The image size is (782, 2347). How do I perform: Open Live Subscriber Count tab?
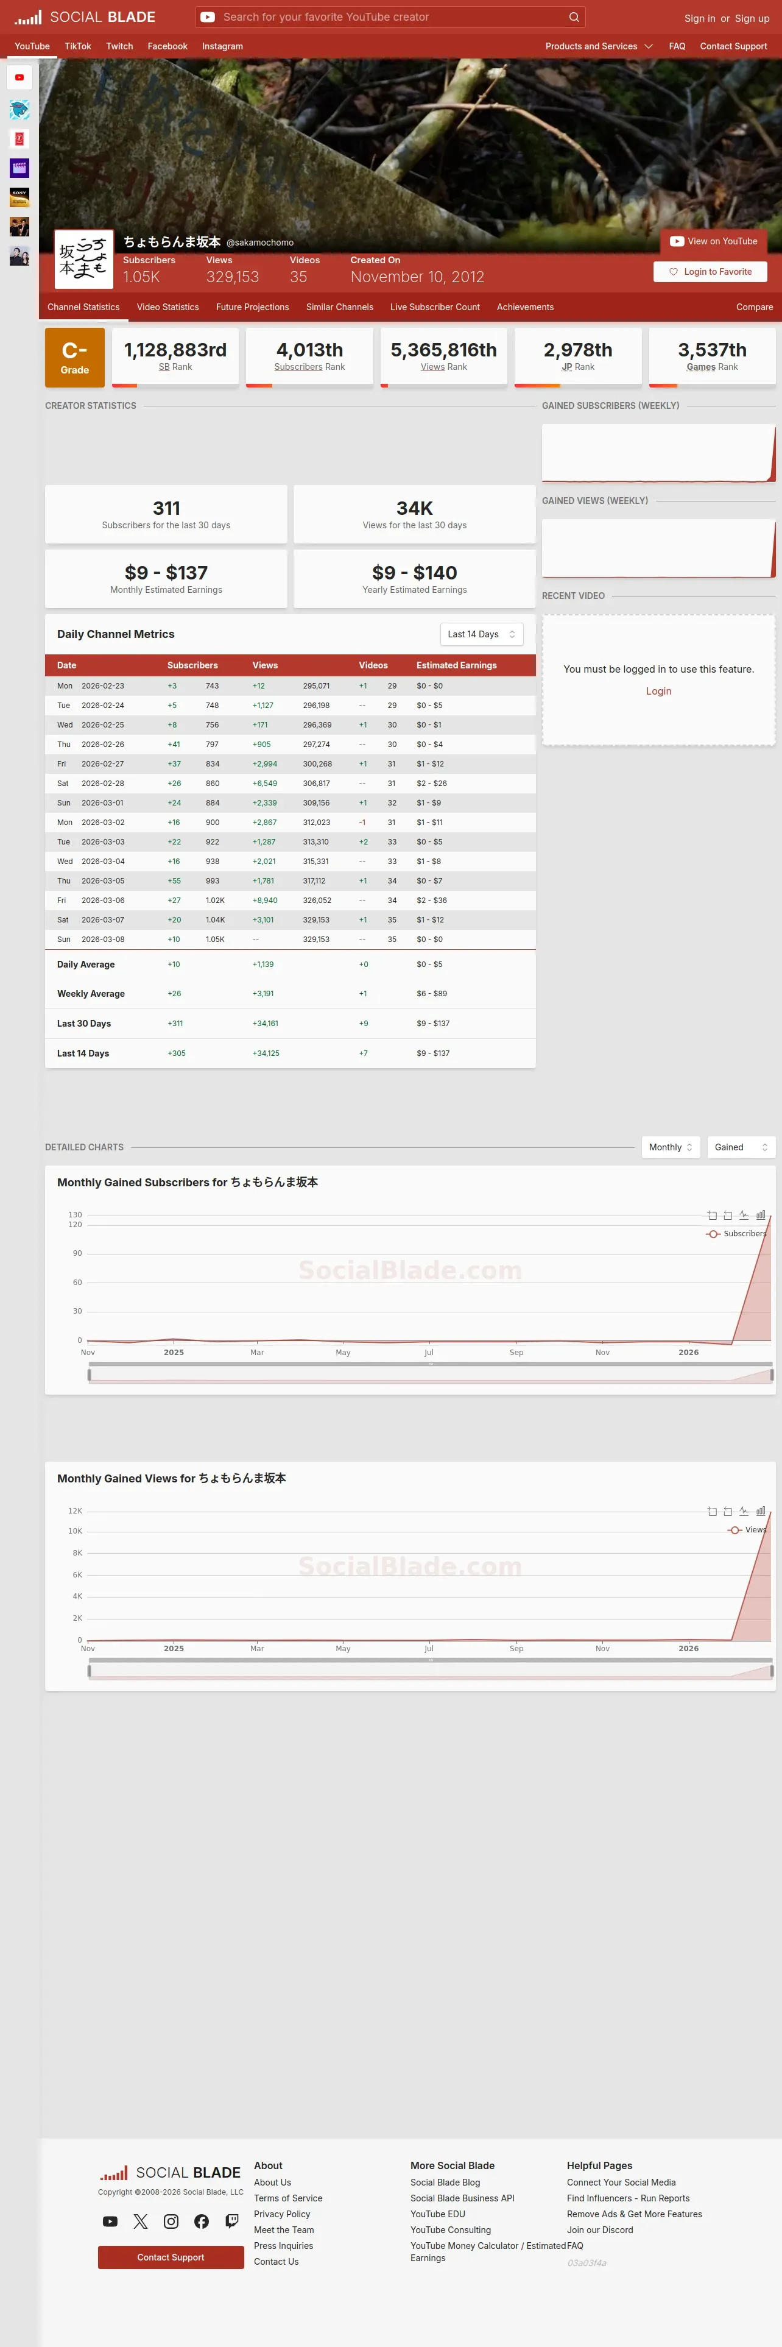tap(435, 307)
